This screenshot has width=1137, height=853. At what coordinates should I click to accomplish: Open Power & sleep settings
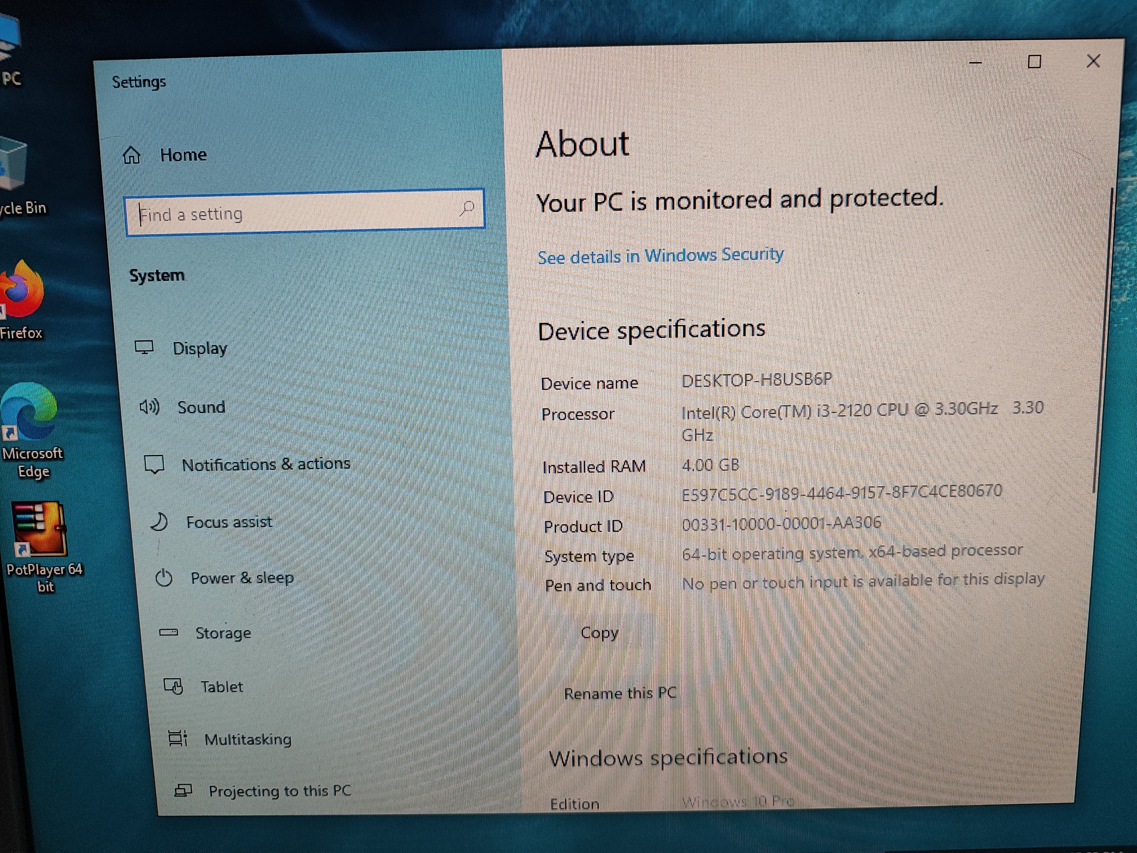pos(224,578)
